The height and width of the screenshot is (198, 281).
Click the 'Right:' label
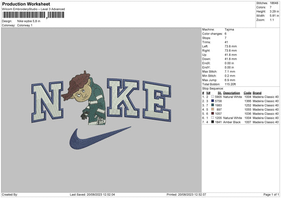[x=206, y=50]
